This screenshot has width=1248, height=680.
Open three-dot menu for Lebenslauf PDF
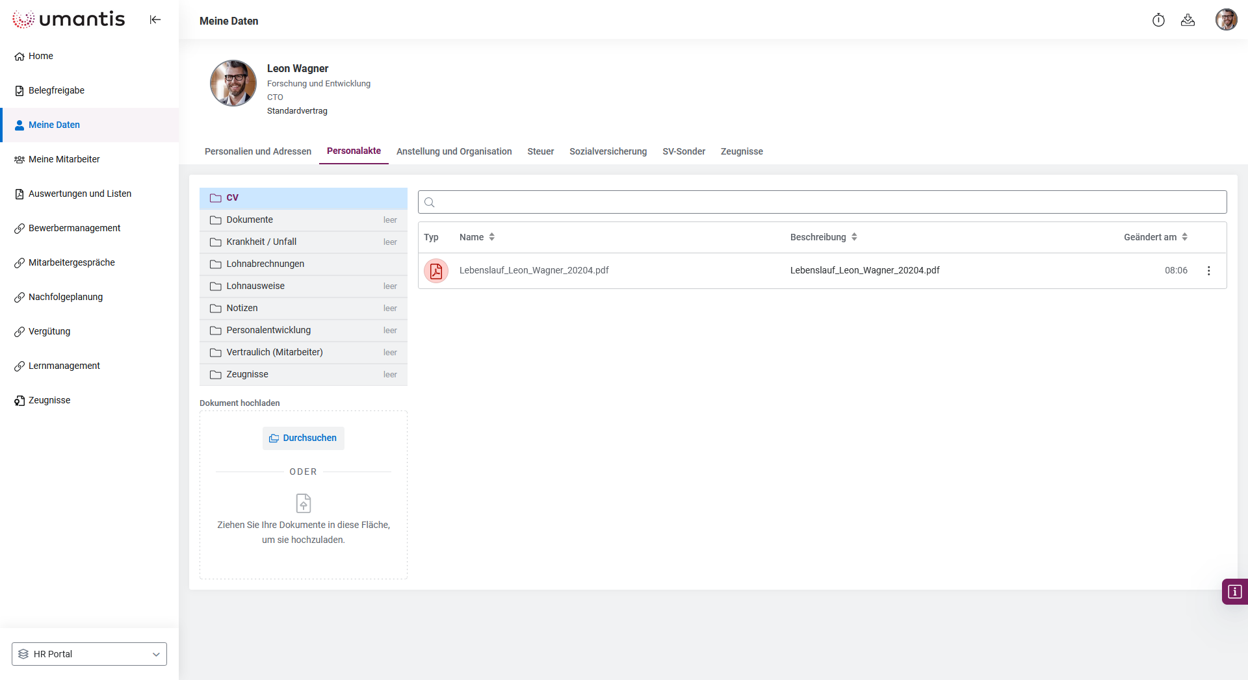1208,271
